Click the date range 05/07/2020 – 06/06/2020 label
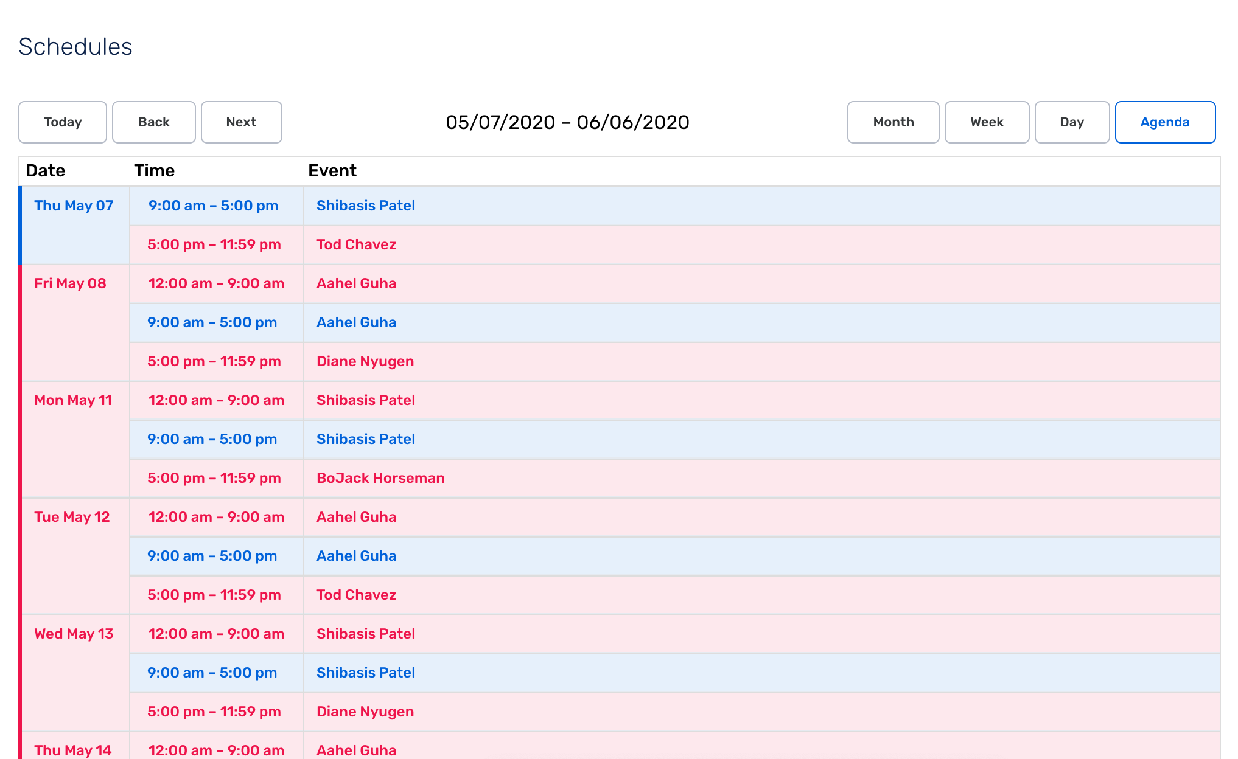The width and height of the screenshot is (1238, 759). click(567, 122)
